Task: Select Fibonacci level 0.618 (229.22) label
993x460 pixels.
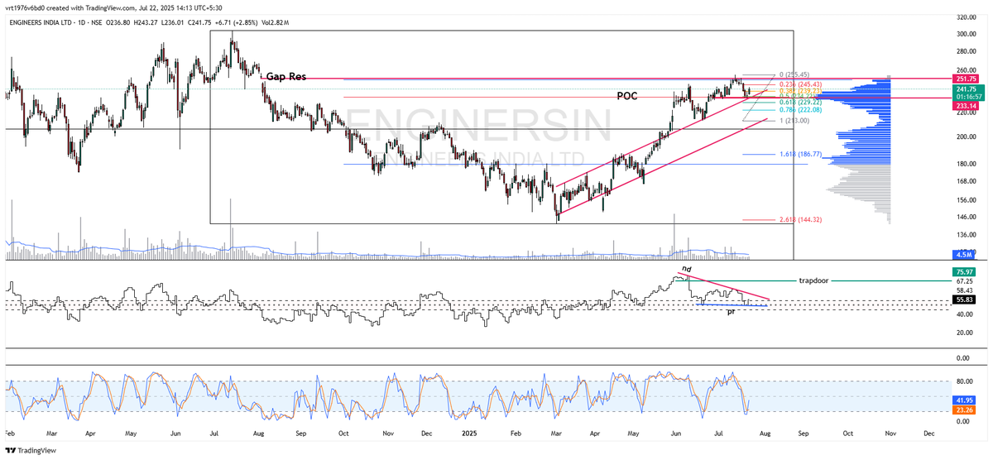Action: point(799,102)
